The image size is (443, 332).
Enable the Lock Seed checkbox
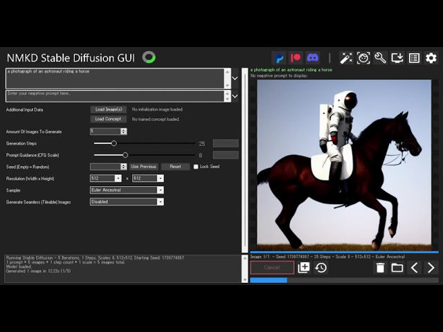pos(196,167)
